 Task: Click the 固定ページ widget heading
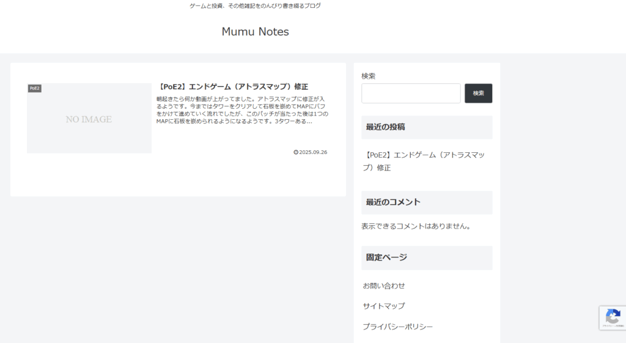pyautogui.click(x=386, y=257)
